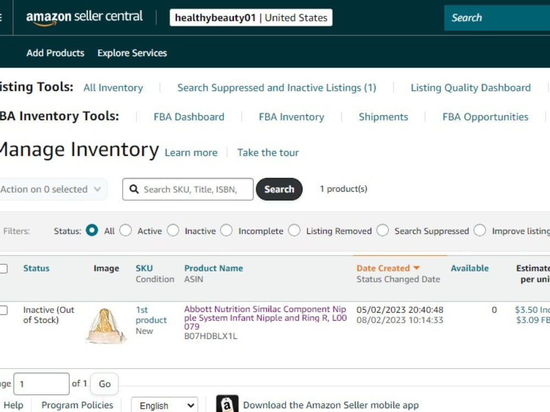This screenshot has height=412, width=550.
Task: Select the Search Suppressed status filter
Action: [x=383, y=231]
